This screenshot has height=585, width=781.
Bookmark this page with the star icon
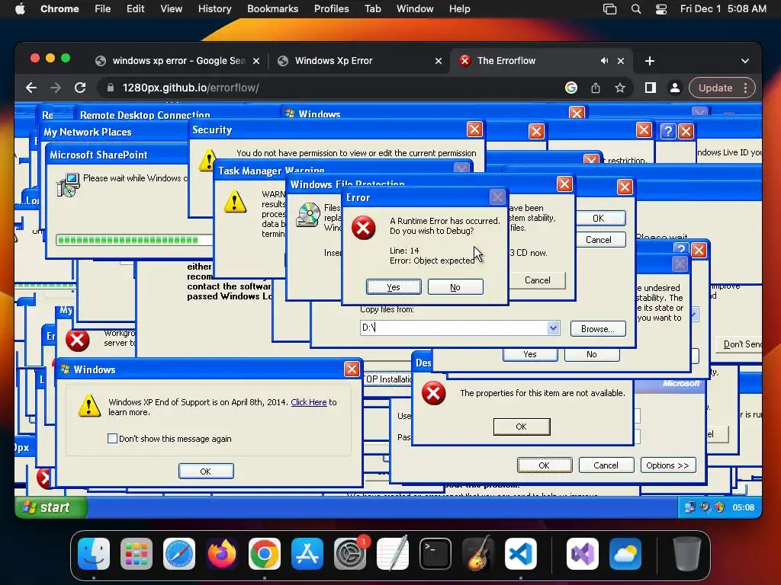click(619, 88)
